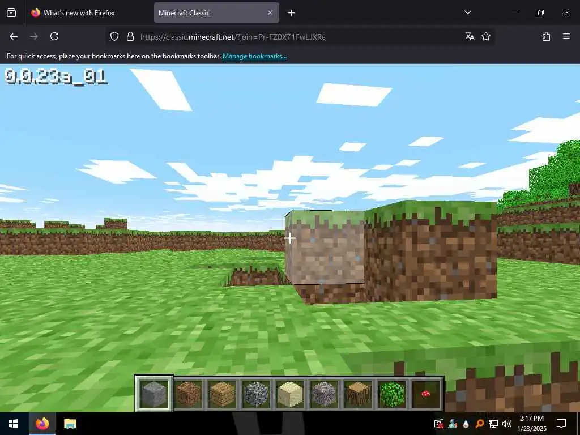The width and height of the screenshot is (580, 435).
Task: Select the wooden planks hotbar slot
Action: click(x=222, y=394)
